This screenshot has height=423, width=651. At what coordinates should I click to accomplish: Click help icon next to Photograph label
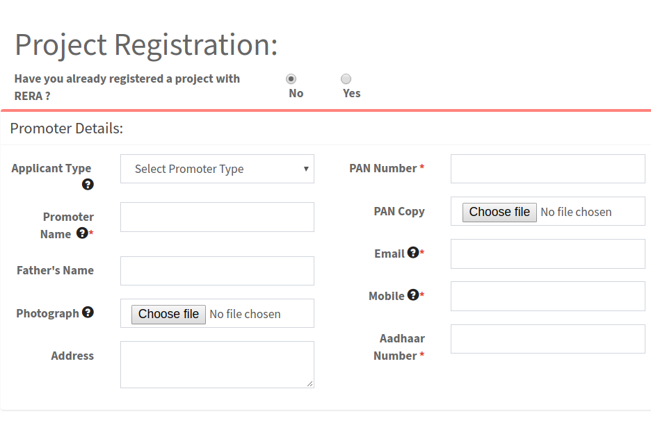click(x=88, y=313)
